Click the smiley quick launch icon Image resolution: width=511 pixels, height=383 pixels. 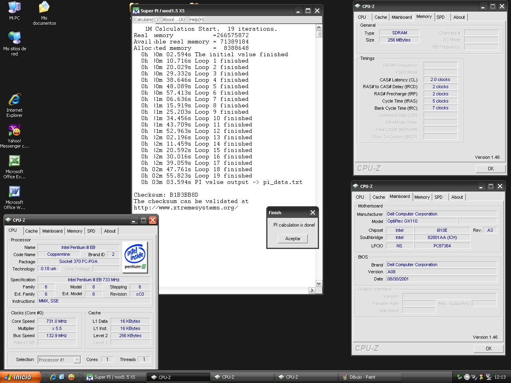point(71,377)
